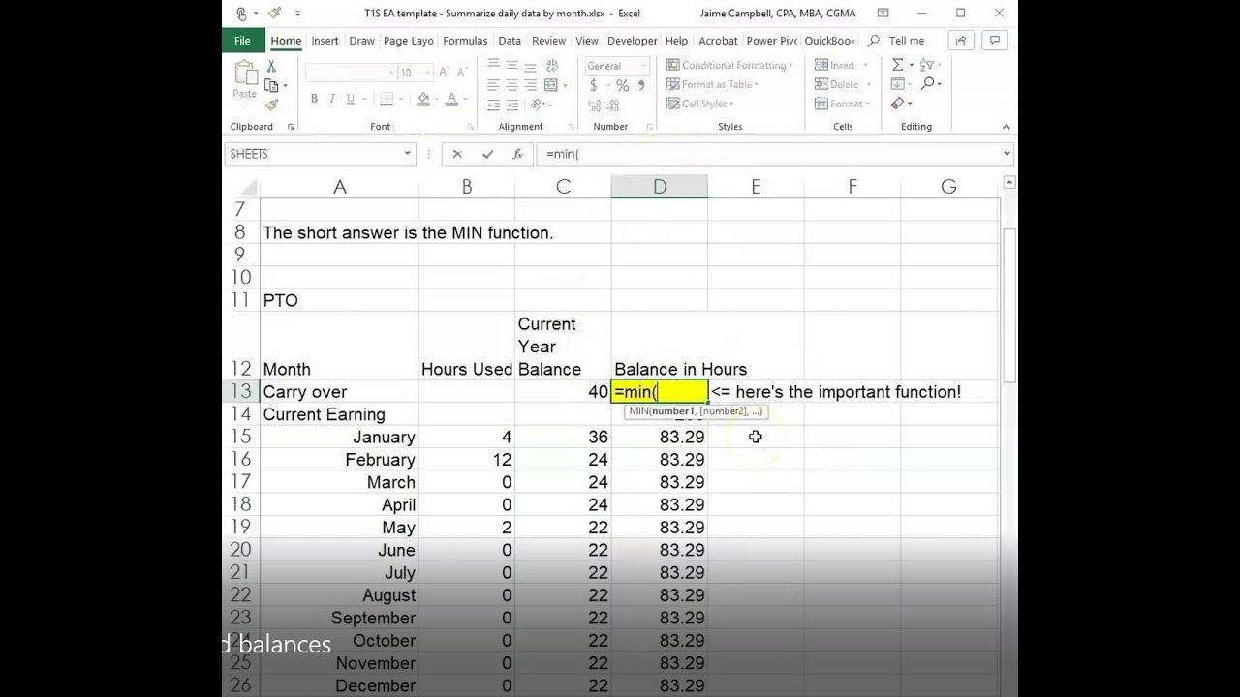This screenshot has height=697, width=1240.
Task: Open Sort & Filter icon
Action: pyautogui.click(x=927, y=65)
